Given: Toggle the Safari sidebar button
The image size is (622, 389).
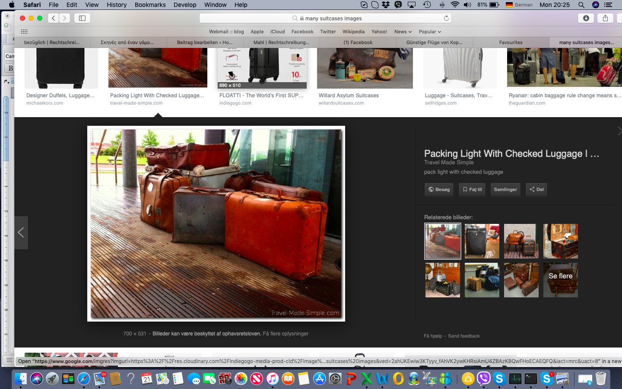Looking at the screenshot, I should 82,18.
